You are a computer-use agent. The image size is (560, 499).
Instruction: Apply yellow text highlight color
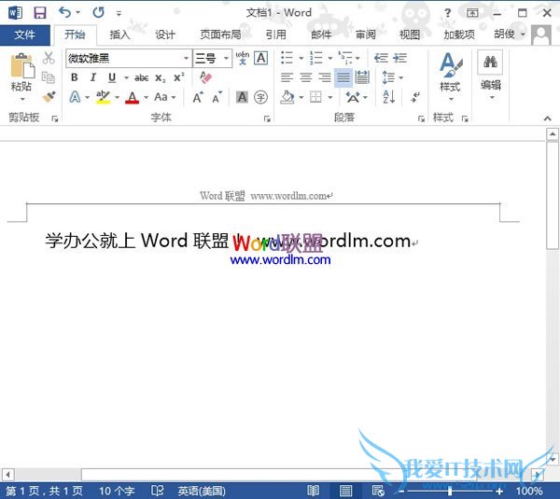(103, 97)
